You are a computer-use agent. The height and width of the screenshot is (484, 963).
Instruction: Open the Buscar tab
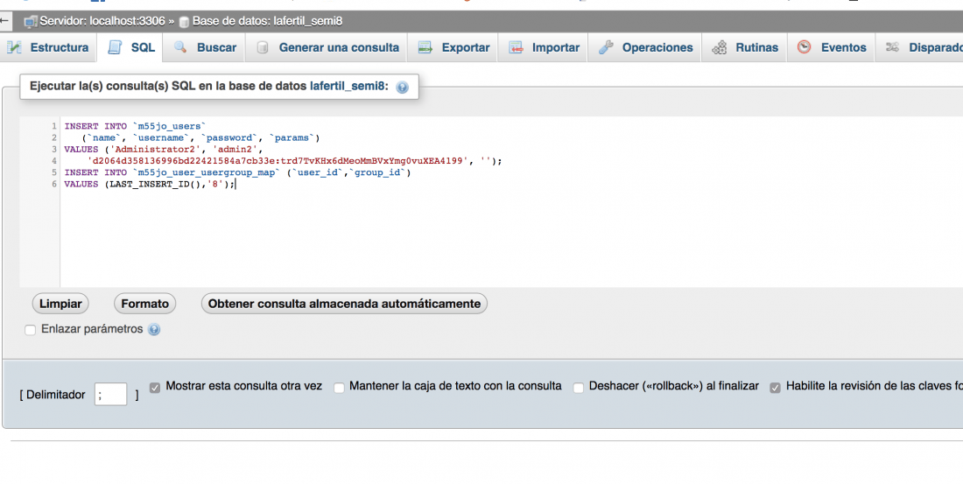205,47
